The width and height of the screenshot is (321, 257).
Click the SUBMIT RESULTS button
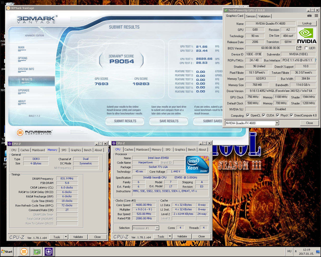[x=125, y=121]
